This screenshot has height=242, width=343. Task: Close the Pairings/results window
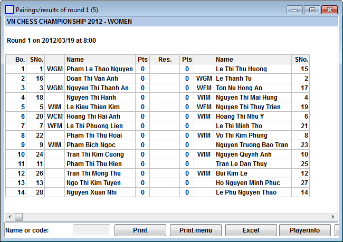[329, 10]
